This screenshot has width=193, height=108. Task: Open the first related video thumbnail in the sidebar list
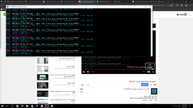pyautogui.click(x=43, y=61)
